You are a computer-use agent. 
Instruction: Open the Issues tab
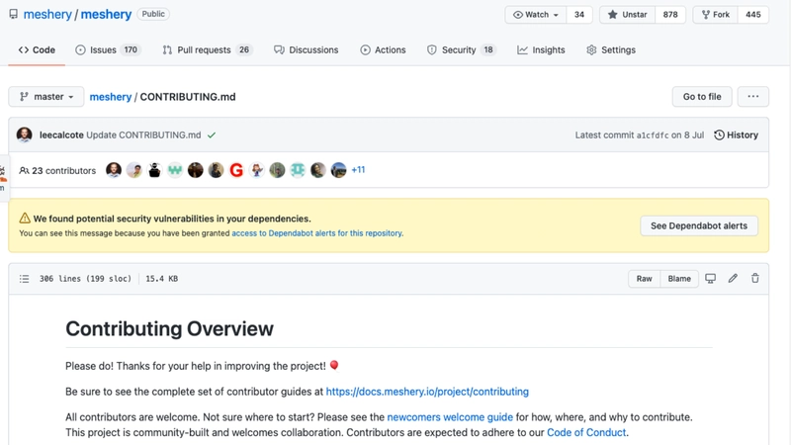click(108, 50)
